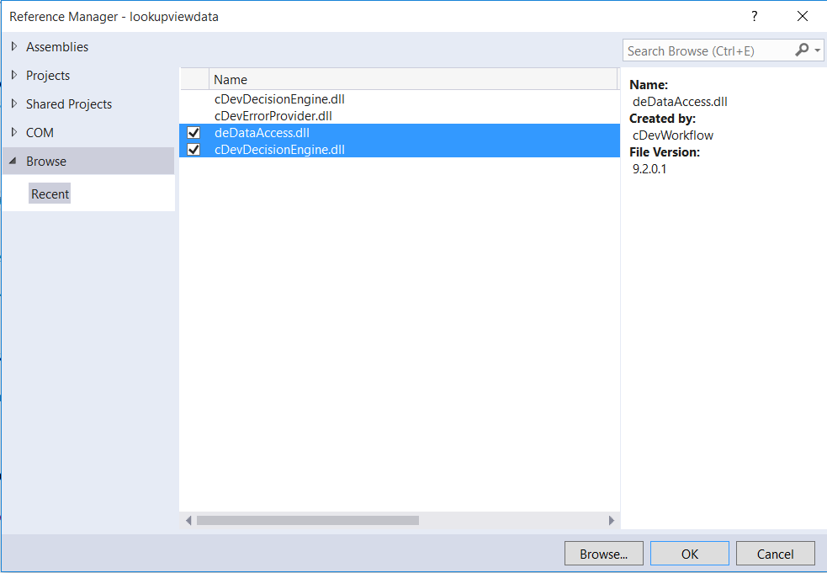Viewport: 827px width, 573px height.
Task: Expand the Shared Projects section
Action: point(14,103)
